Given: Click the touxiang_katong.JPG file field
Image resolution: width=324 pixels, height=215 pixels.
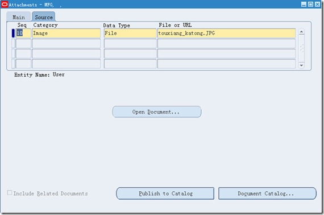Looking at the screenshot, I should [x=226, y=33].
